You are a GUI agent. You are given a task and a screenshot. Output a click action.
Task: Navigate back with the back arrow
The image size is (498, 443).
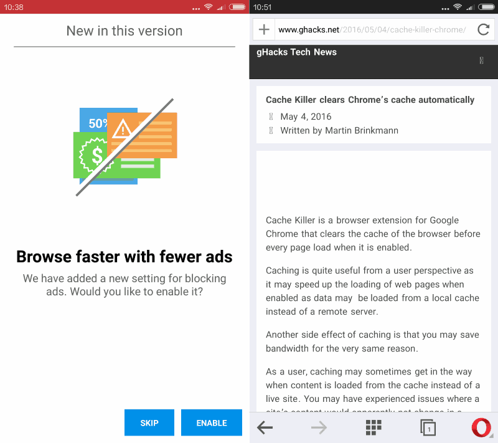point(265,427)
